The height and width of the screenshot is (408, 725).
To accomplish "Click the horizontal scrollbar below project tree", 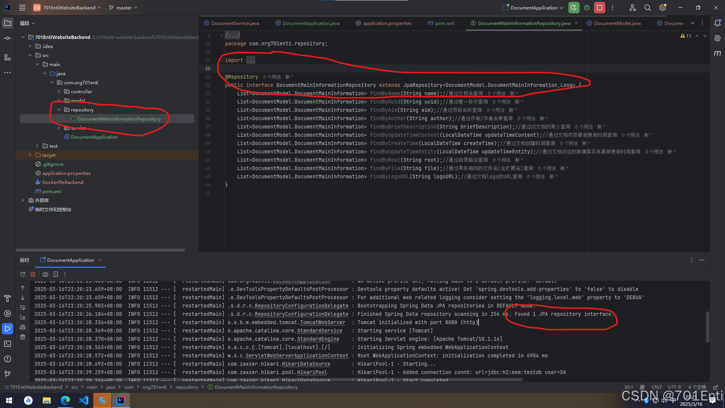I will click(100, 250).
